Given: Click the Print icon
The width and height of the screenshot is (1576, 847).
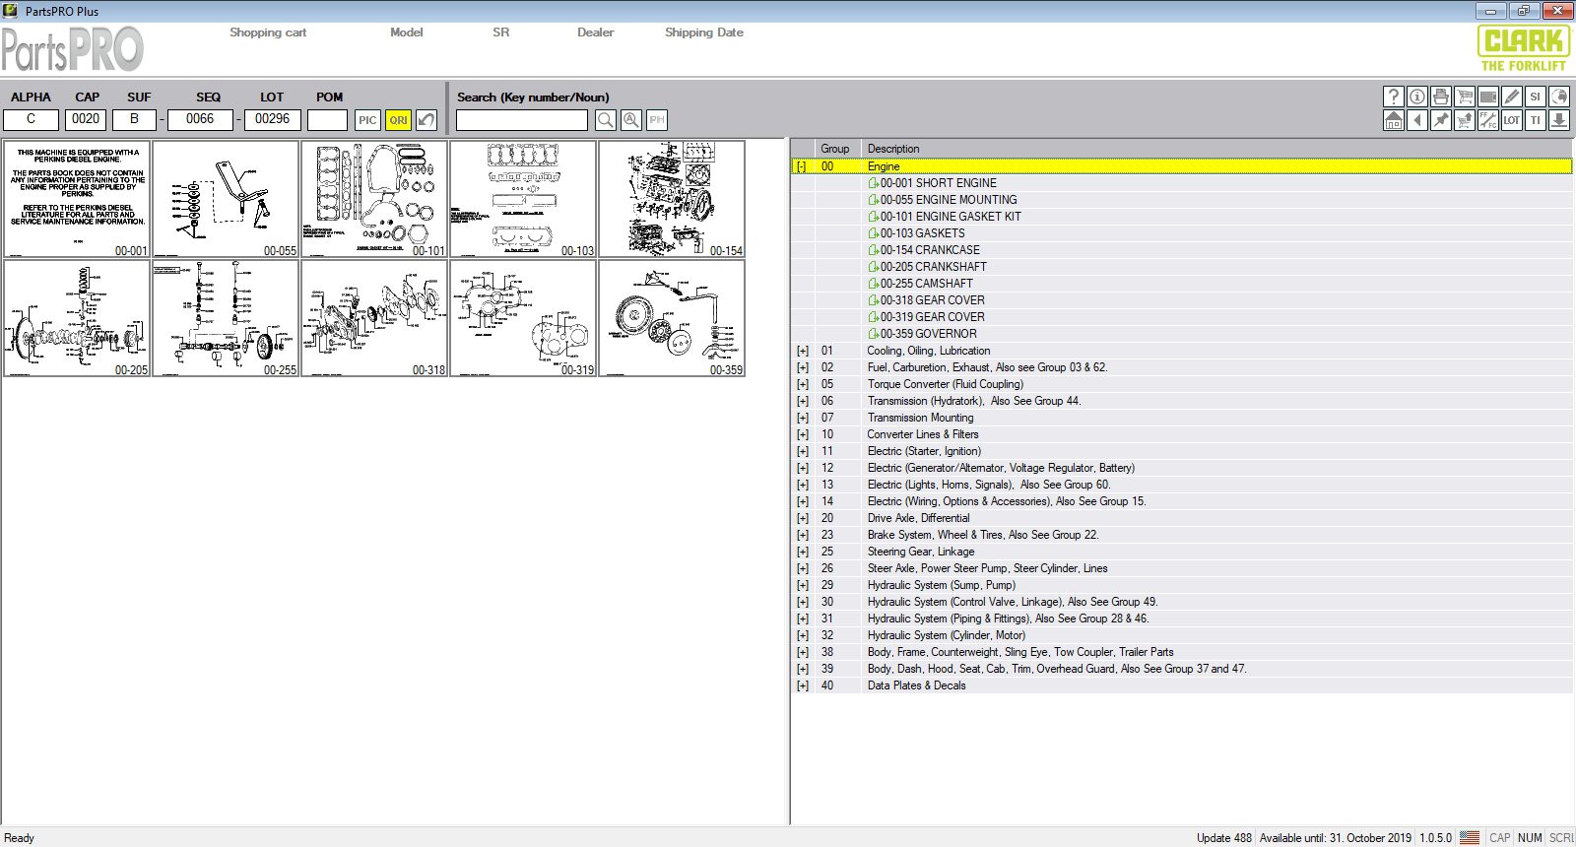Looking at the screenshot, I should point(1441,97).
